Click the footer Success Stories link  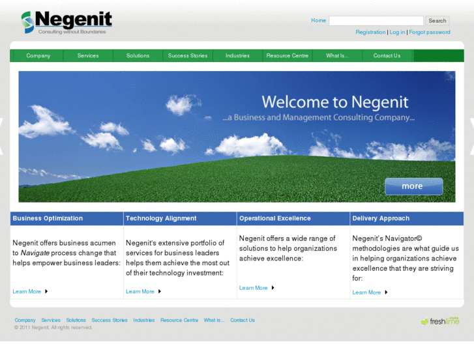tap(110, 320)
